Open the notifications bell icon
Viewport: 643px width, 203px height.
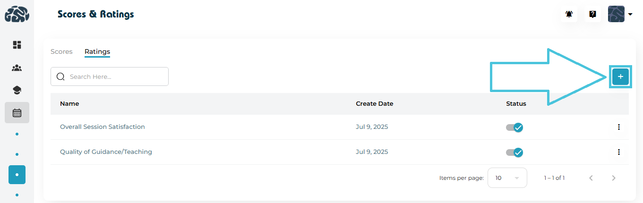[569, 14]
